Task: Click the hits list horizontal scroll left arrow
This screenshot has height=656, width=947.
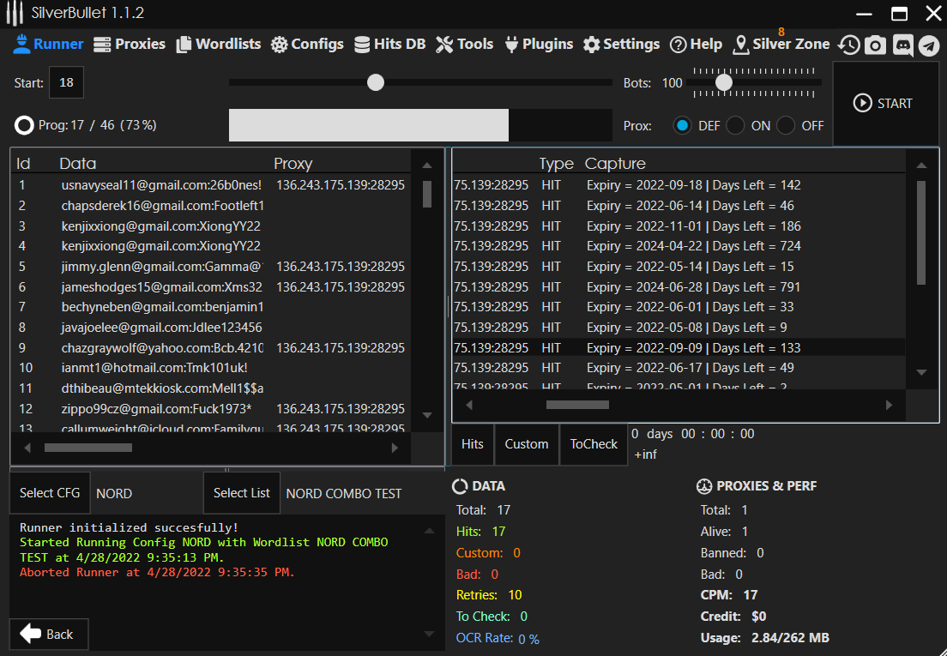Action: [x=469, y=405]
